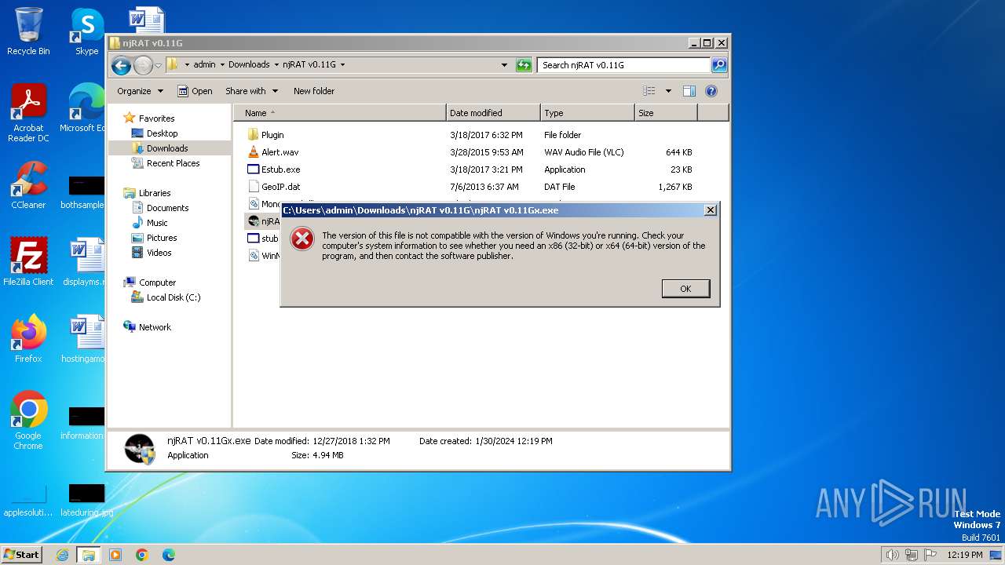Open the Acrobat Reader DC desktop icon
Screen dimensions: 1005x565
[x=28, y=114]
